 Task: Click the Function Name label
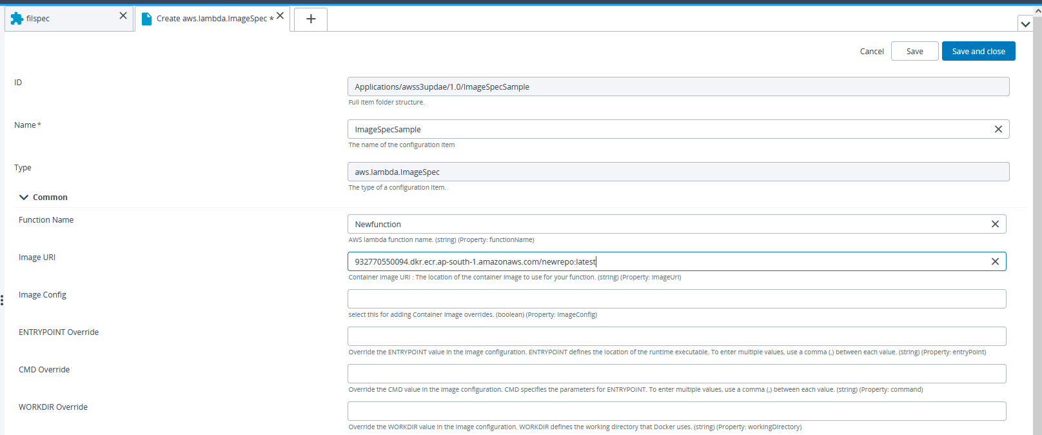coord(46,220)
